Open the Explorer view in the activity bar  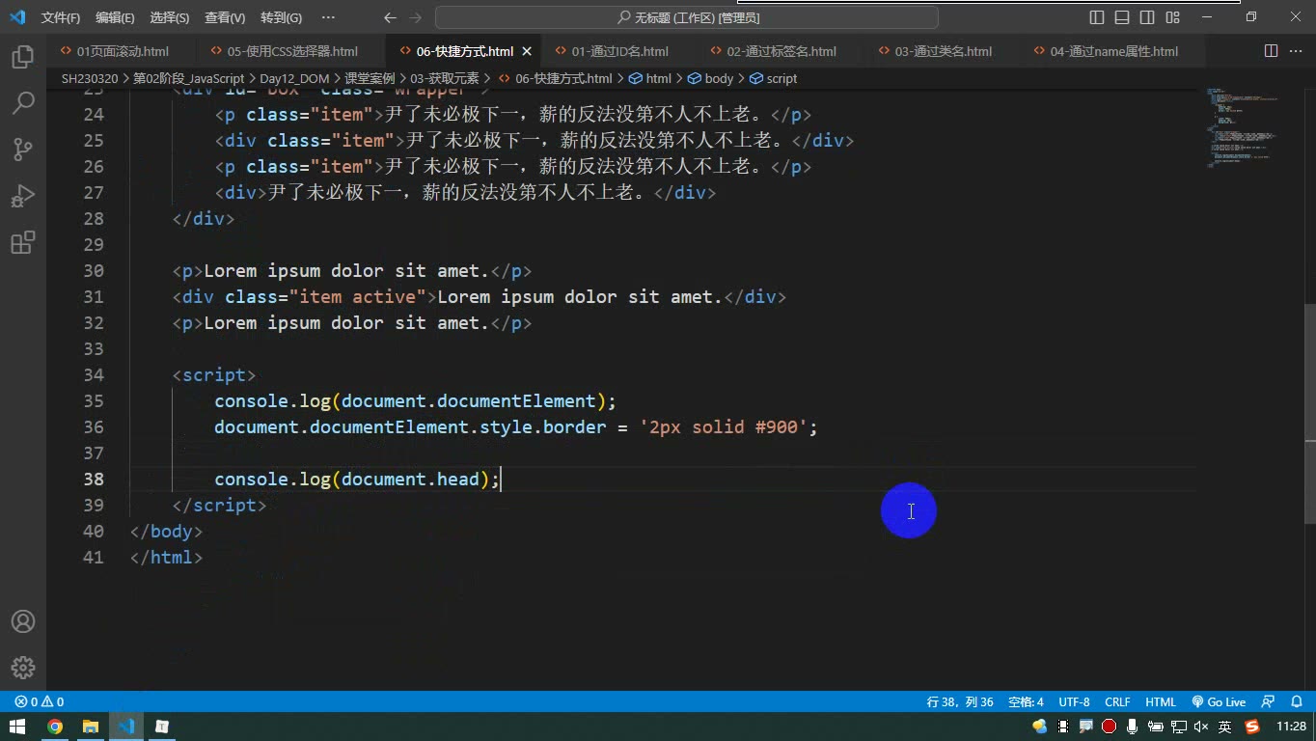point(23,57)
